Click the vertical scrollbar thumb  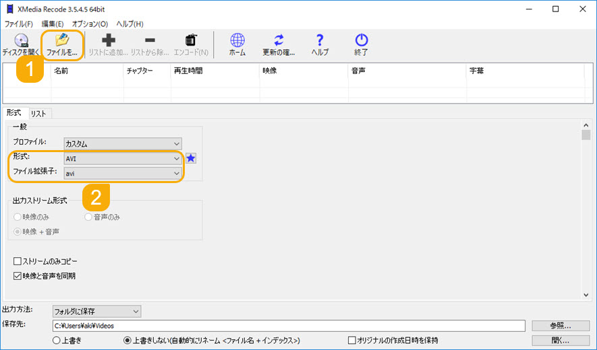(x=586, y=135)
